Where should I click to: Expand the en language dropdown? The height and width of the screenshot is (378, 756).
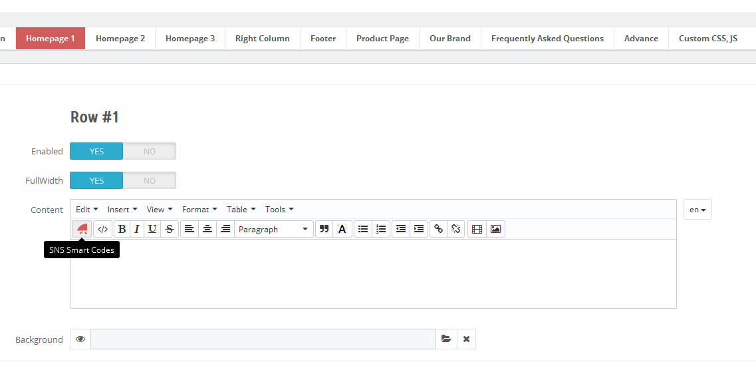[697, 210]
